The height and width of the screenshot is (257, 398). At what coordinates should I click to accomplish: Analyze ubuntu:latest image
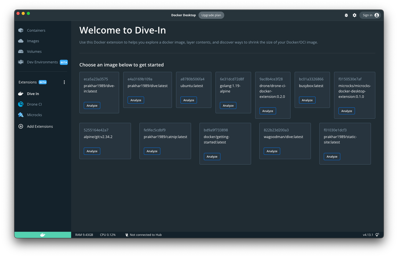coord(189,100)
